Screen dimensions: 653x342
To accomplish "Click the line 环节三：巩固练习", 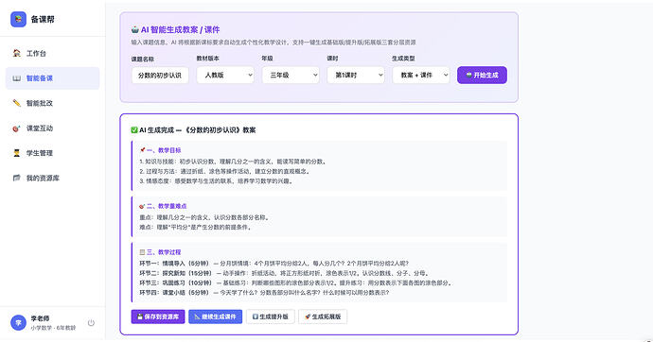I will point(296,283).
